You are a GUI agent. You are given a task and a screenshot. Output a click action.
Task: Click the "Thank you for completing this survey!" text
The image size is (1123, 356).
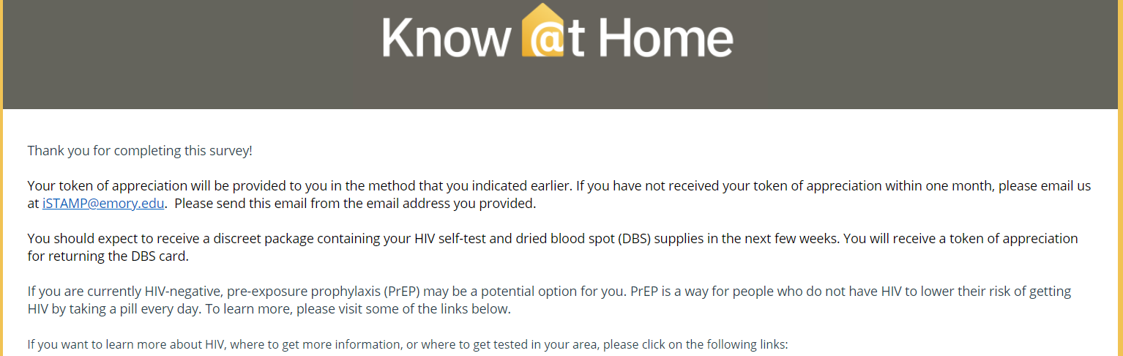140,151
